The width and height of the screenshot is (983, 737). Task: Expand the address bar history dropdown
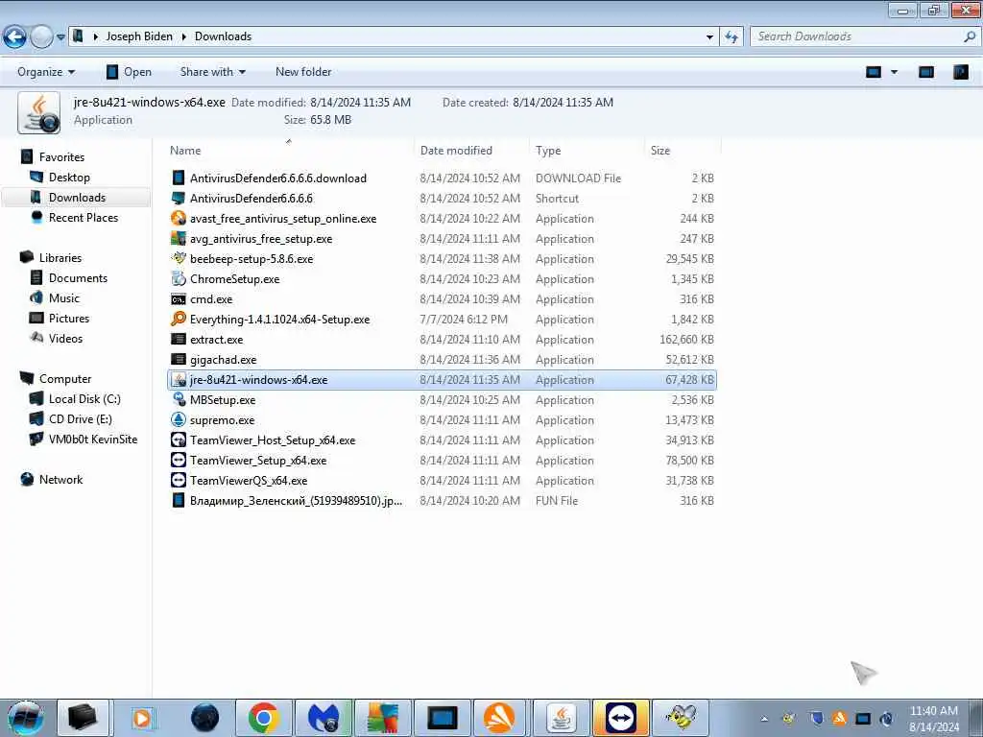[x=709, y=37]
